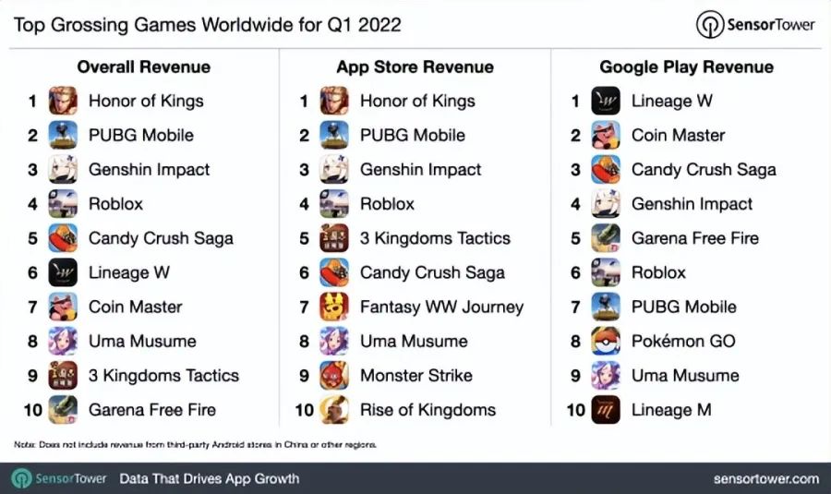The width and height of the screenshot is (831, 494).
Task: Click the Garena Free Fire icon in Overall Revenue
Action: pyautogui.click(x=63, y=410)
